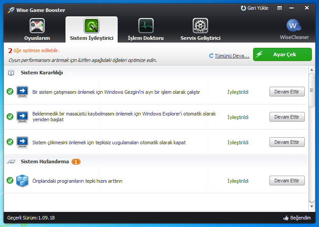The height and width of the screenshot is (227, 319).
Task: Click the Beğendim like link
Action: [300, 218]
